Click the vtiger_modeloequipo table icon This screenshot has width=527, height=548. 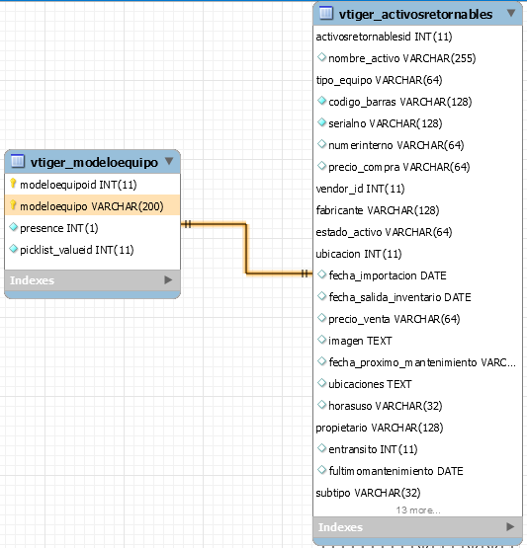click(18, 161)
